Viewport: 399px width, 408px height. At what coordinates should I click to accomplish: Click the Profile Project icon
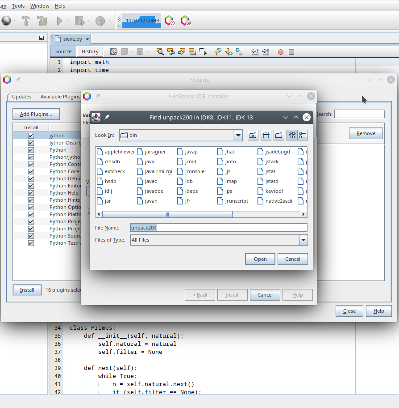pyautogui.click(x=100, y=21)
